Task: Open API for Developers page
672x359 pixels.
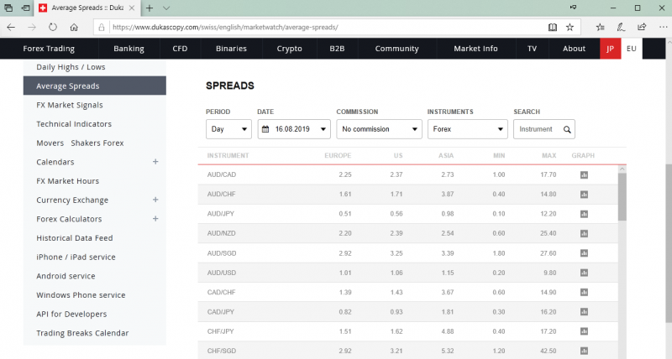Action: click(71, 314)
